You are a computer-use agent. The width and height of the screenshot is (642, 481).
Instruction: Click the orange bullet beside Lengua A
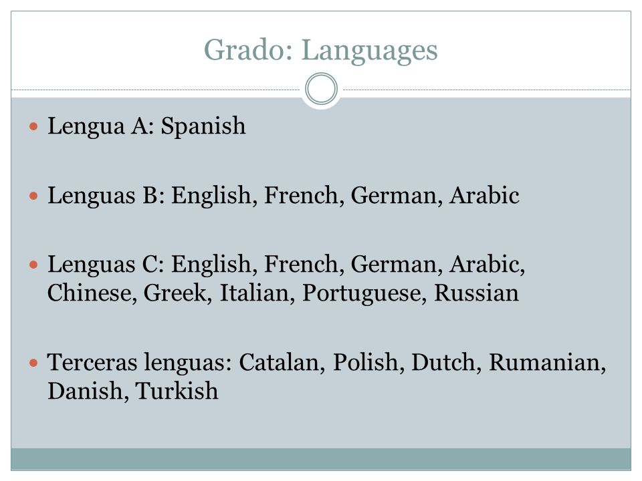pyautogui.click(x=33, y=126)
